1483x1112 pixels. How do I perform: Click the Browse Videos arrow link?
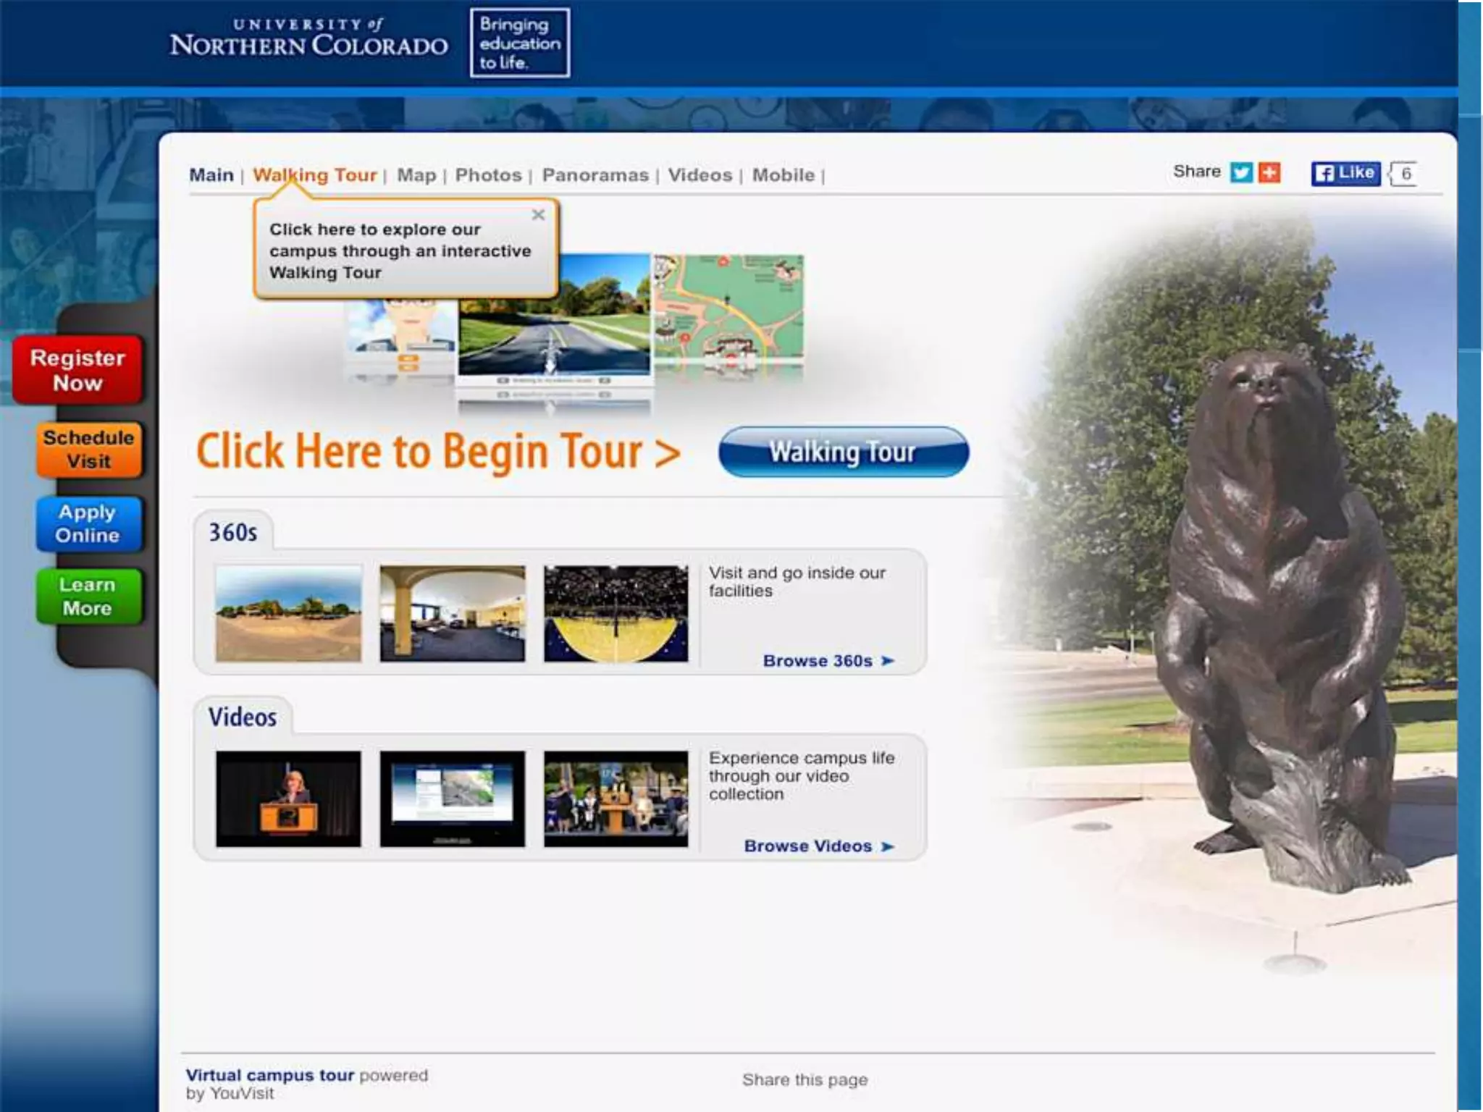pos(819,846)
